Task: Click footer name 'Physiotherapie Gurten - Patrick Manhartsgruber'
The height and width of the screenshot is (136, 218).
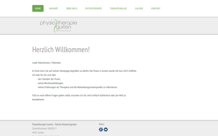Action: 54,124
